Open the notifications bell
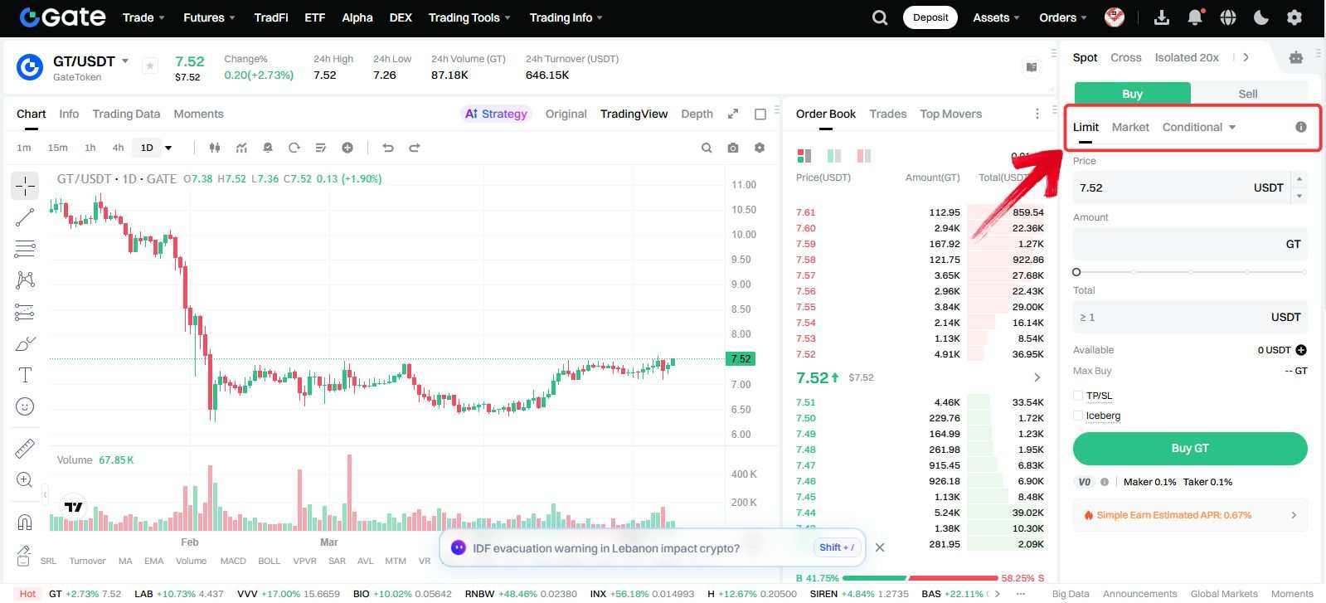 [x=1195, y=17]
